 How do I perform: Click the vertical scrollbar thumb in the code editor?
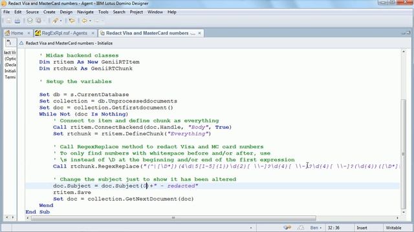point(404,154)
